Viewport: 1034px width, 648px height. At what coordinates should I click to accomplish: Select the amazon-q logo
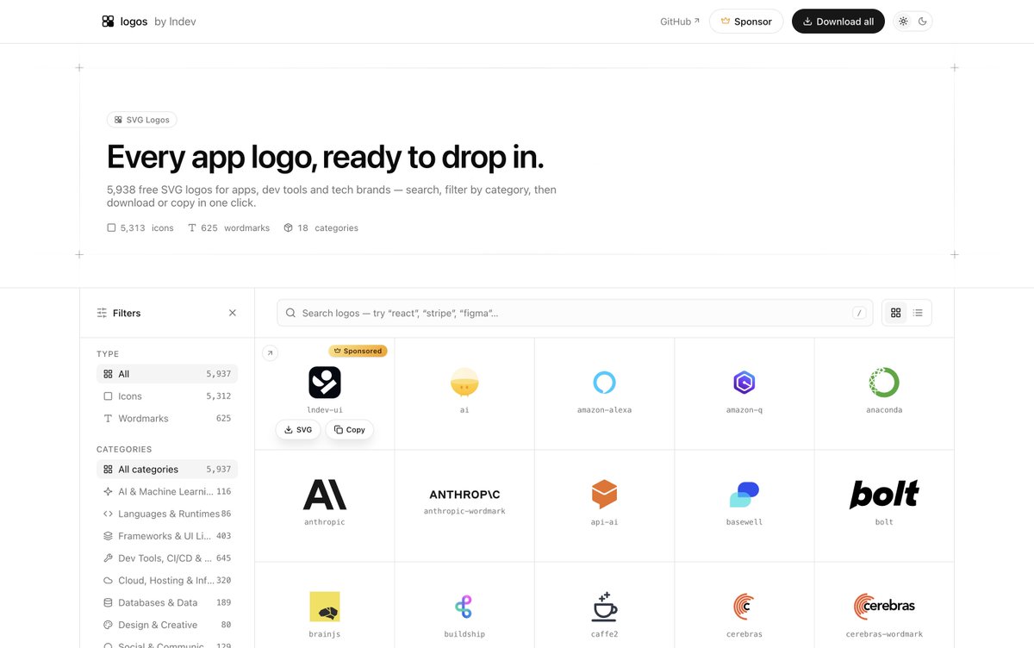tap(744, 382)
